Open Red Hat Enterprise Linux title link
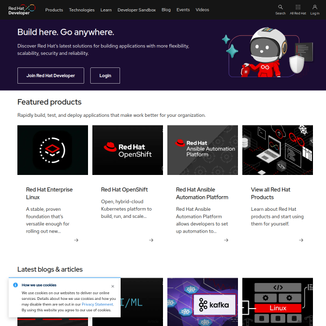Image resolution: width=326 pixels, height=326 pixels. coord(49,193)
